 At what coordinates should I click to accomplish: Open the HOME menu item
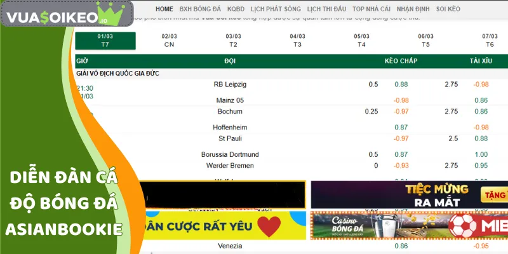[x=164, y=10]
